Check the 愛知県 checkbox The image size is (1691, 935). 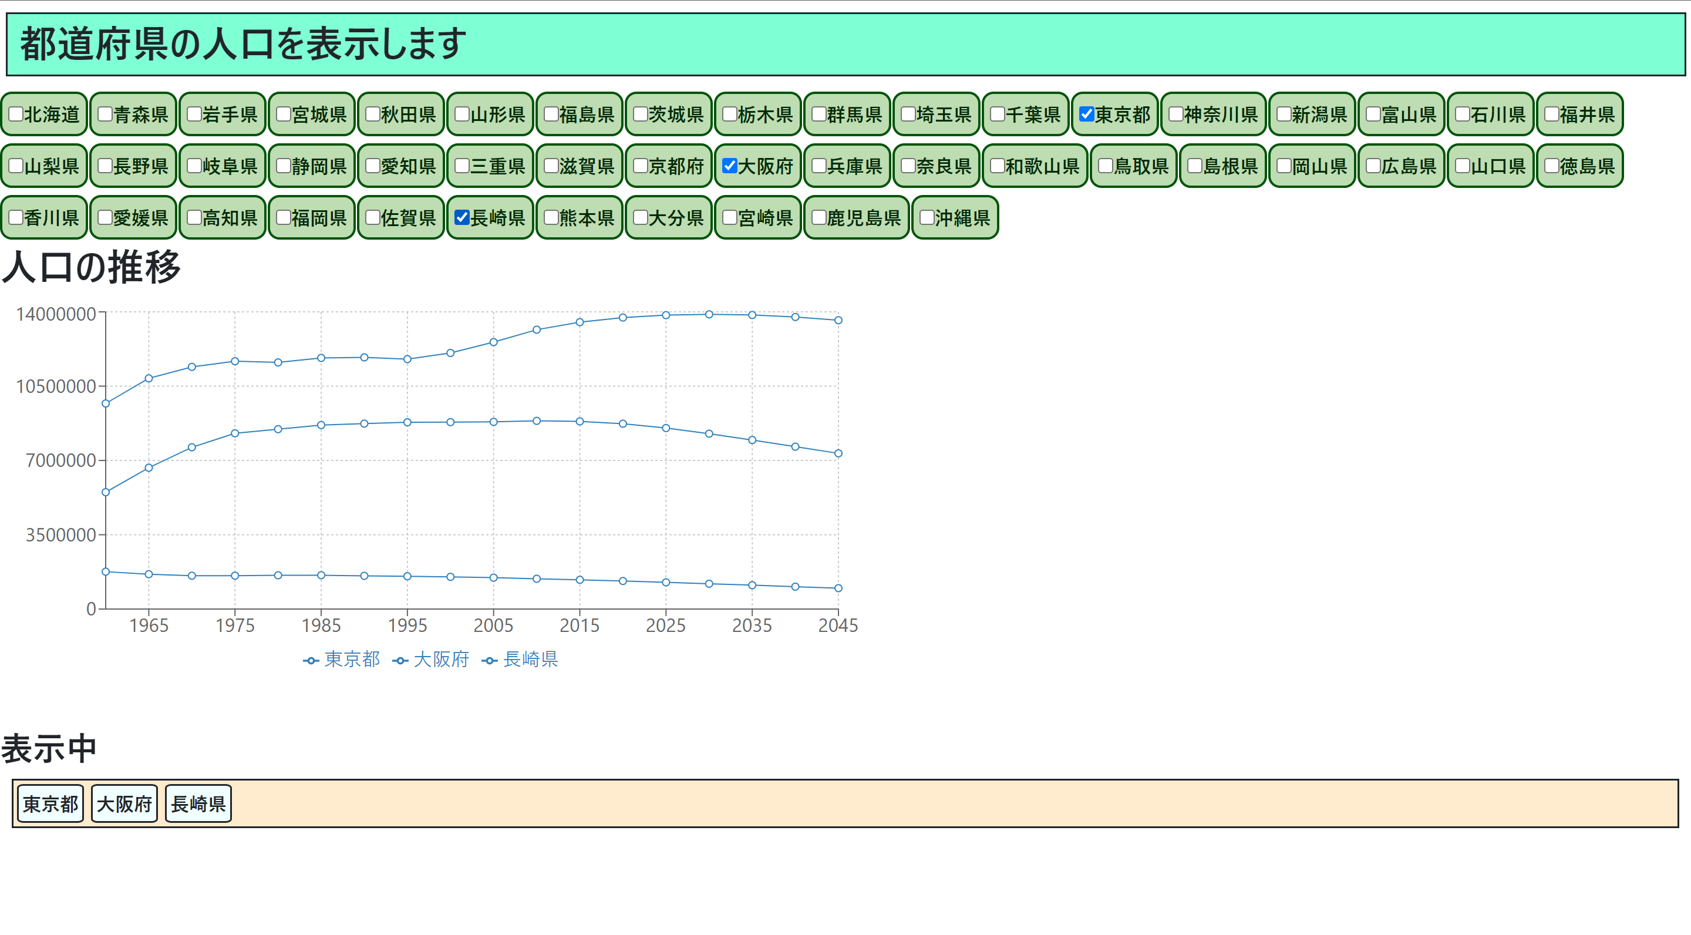(373, 166)
